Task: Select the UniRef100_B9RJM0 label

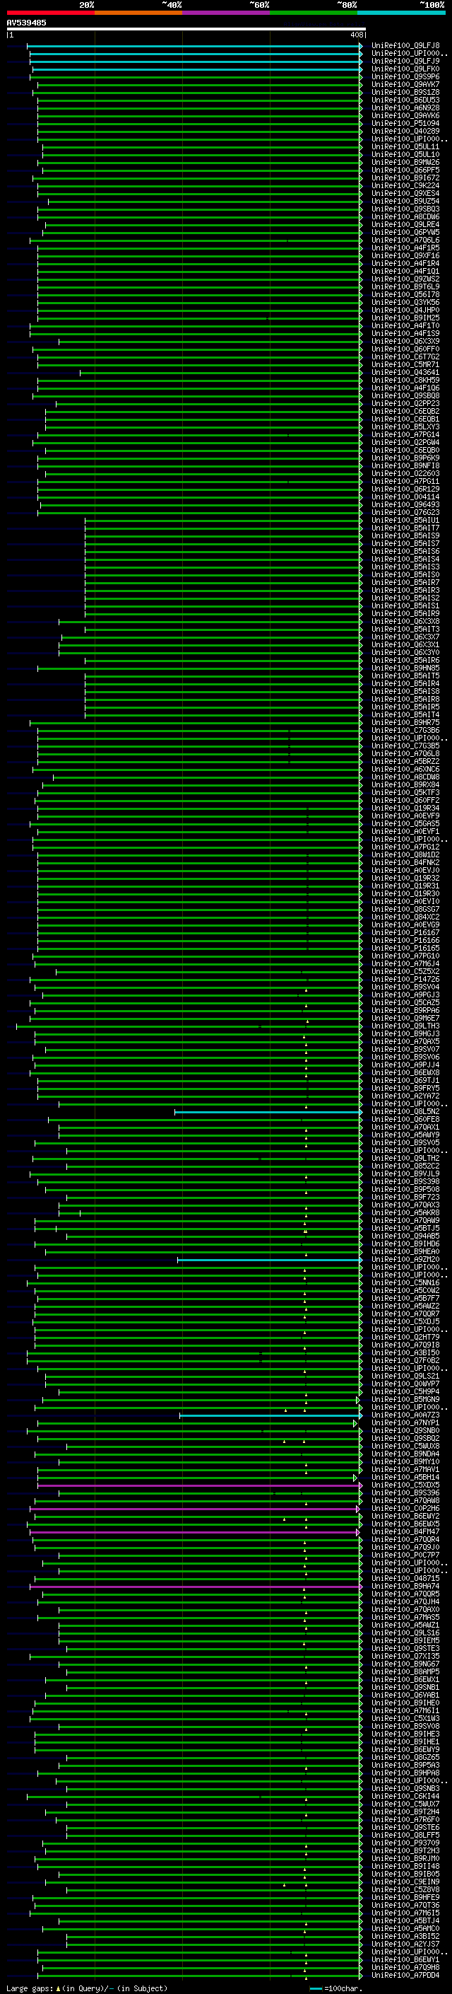Action: tap(405, 1858)
